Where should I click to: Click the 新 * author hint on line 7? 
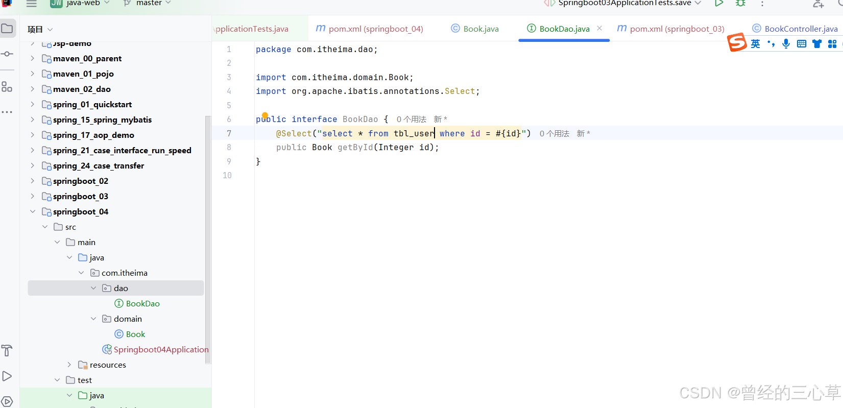584,134
